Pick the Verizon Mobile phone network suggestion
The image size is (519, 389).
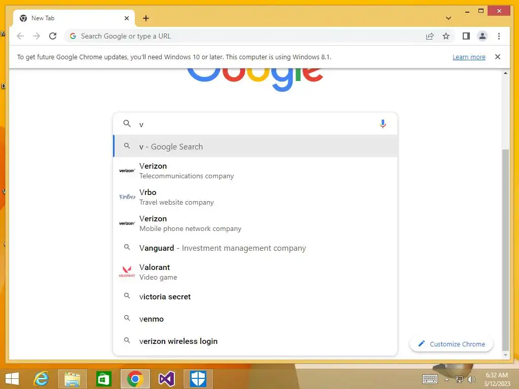click(255, 223)
